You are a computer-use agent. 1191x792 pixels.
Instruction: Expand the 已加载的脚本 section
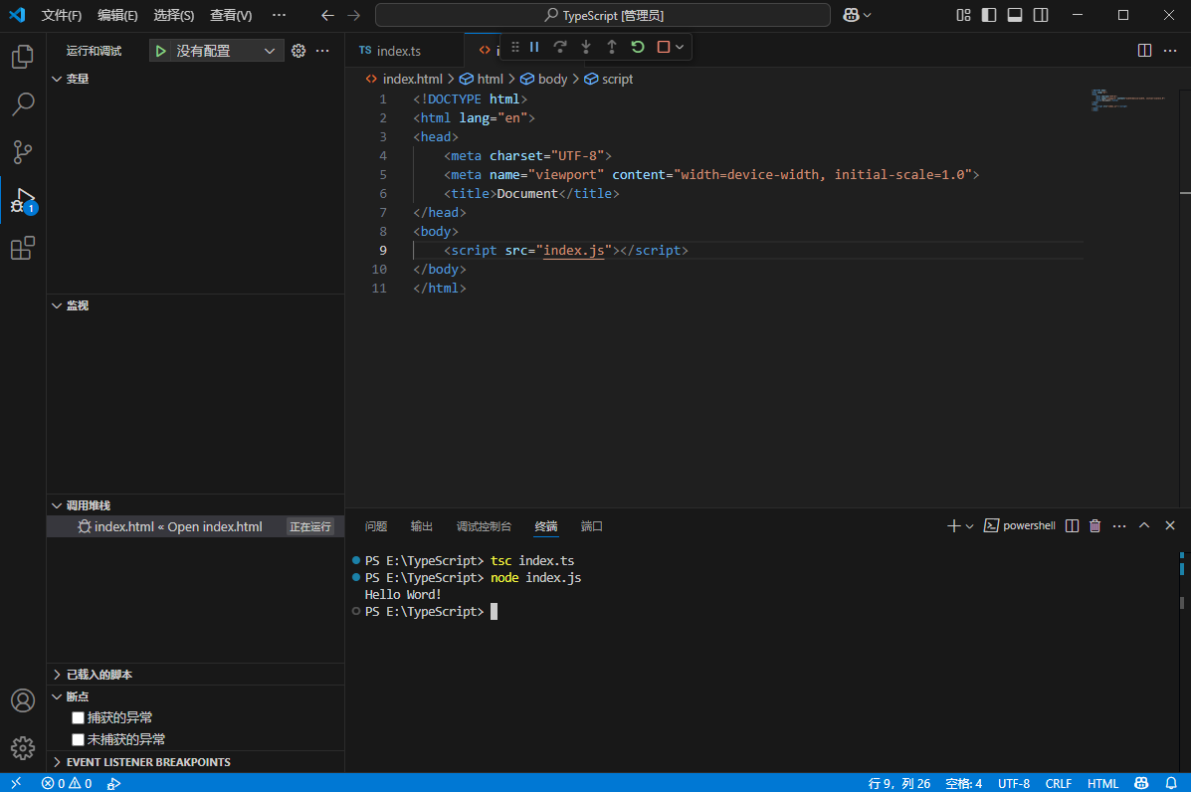click(99, 674)
